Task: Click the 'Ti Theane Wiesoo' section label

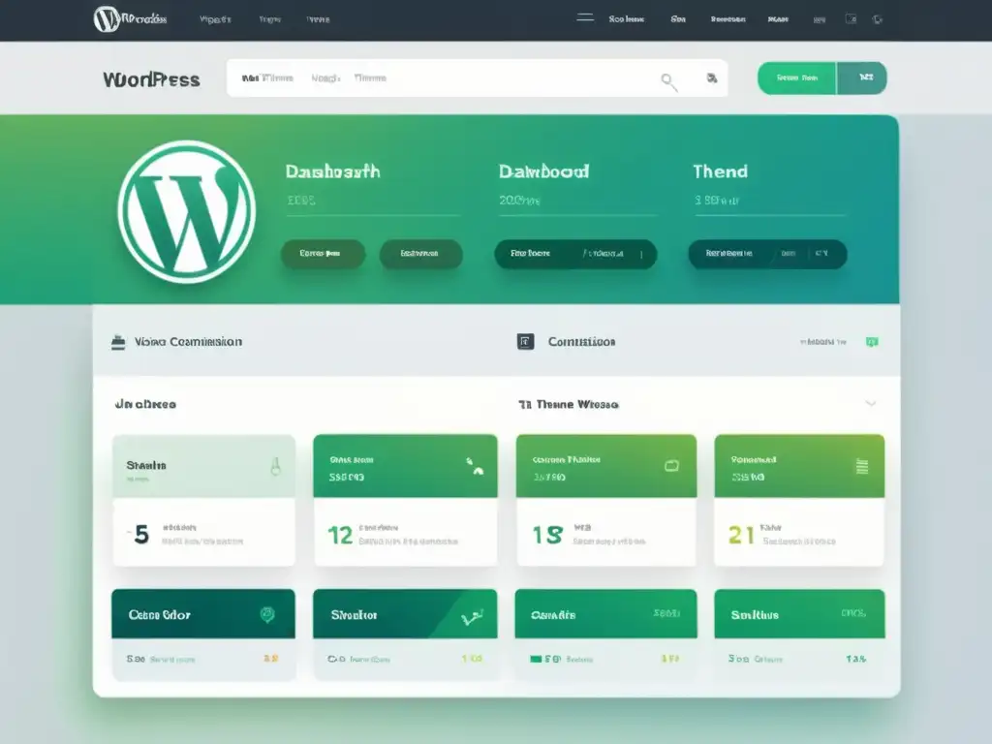Action: point(568,404)
